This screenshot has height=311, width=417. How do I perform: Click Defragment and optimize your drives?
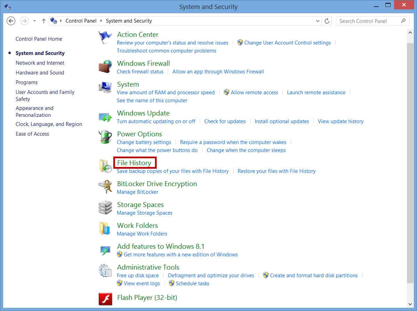click(x=211, y=276)
